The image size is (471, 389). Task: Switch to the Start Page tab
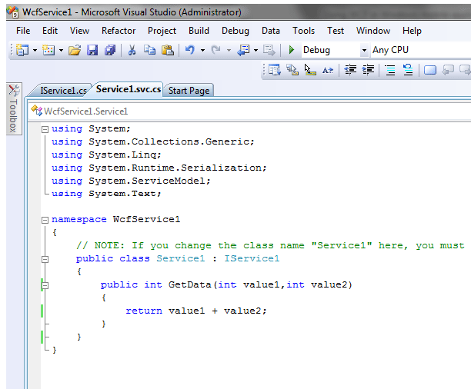pyautogui.click(x=189, y=90)
